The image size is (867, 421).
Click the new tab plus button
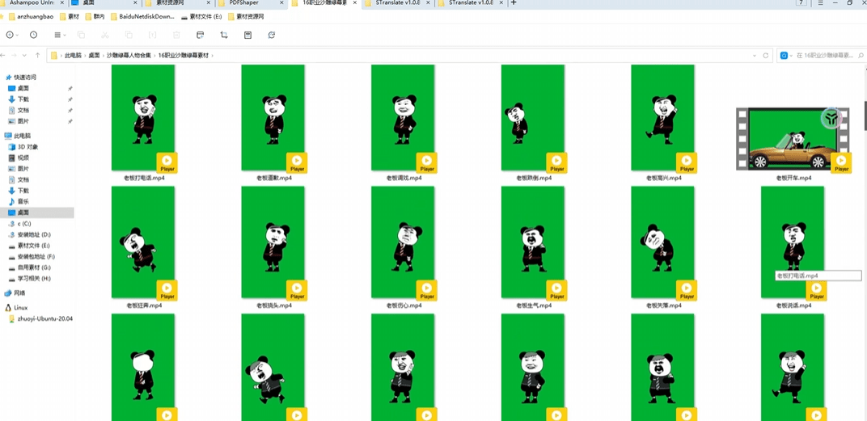pos(514,3)
